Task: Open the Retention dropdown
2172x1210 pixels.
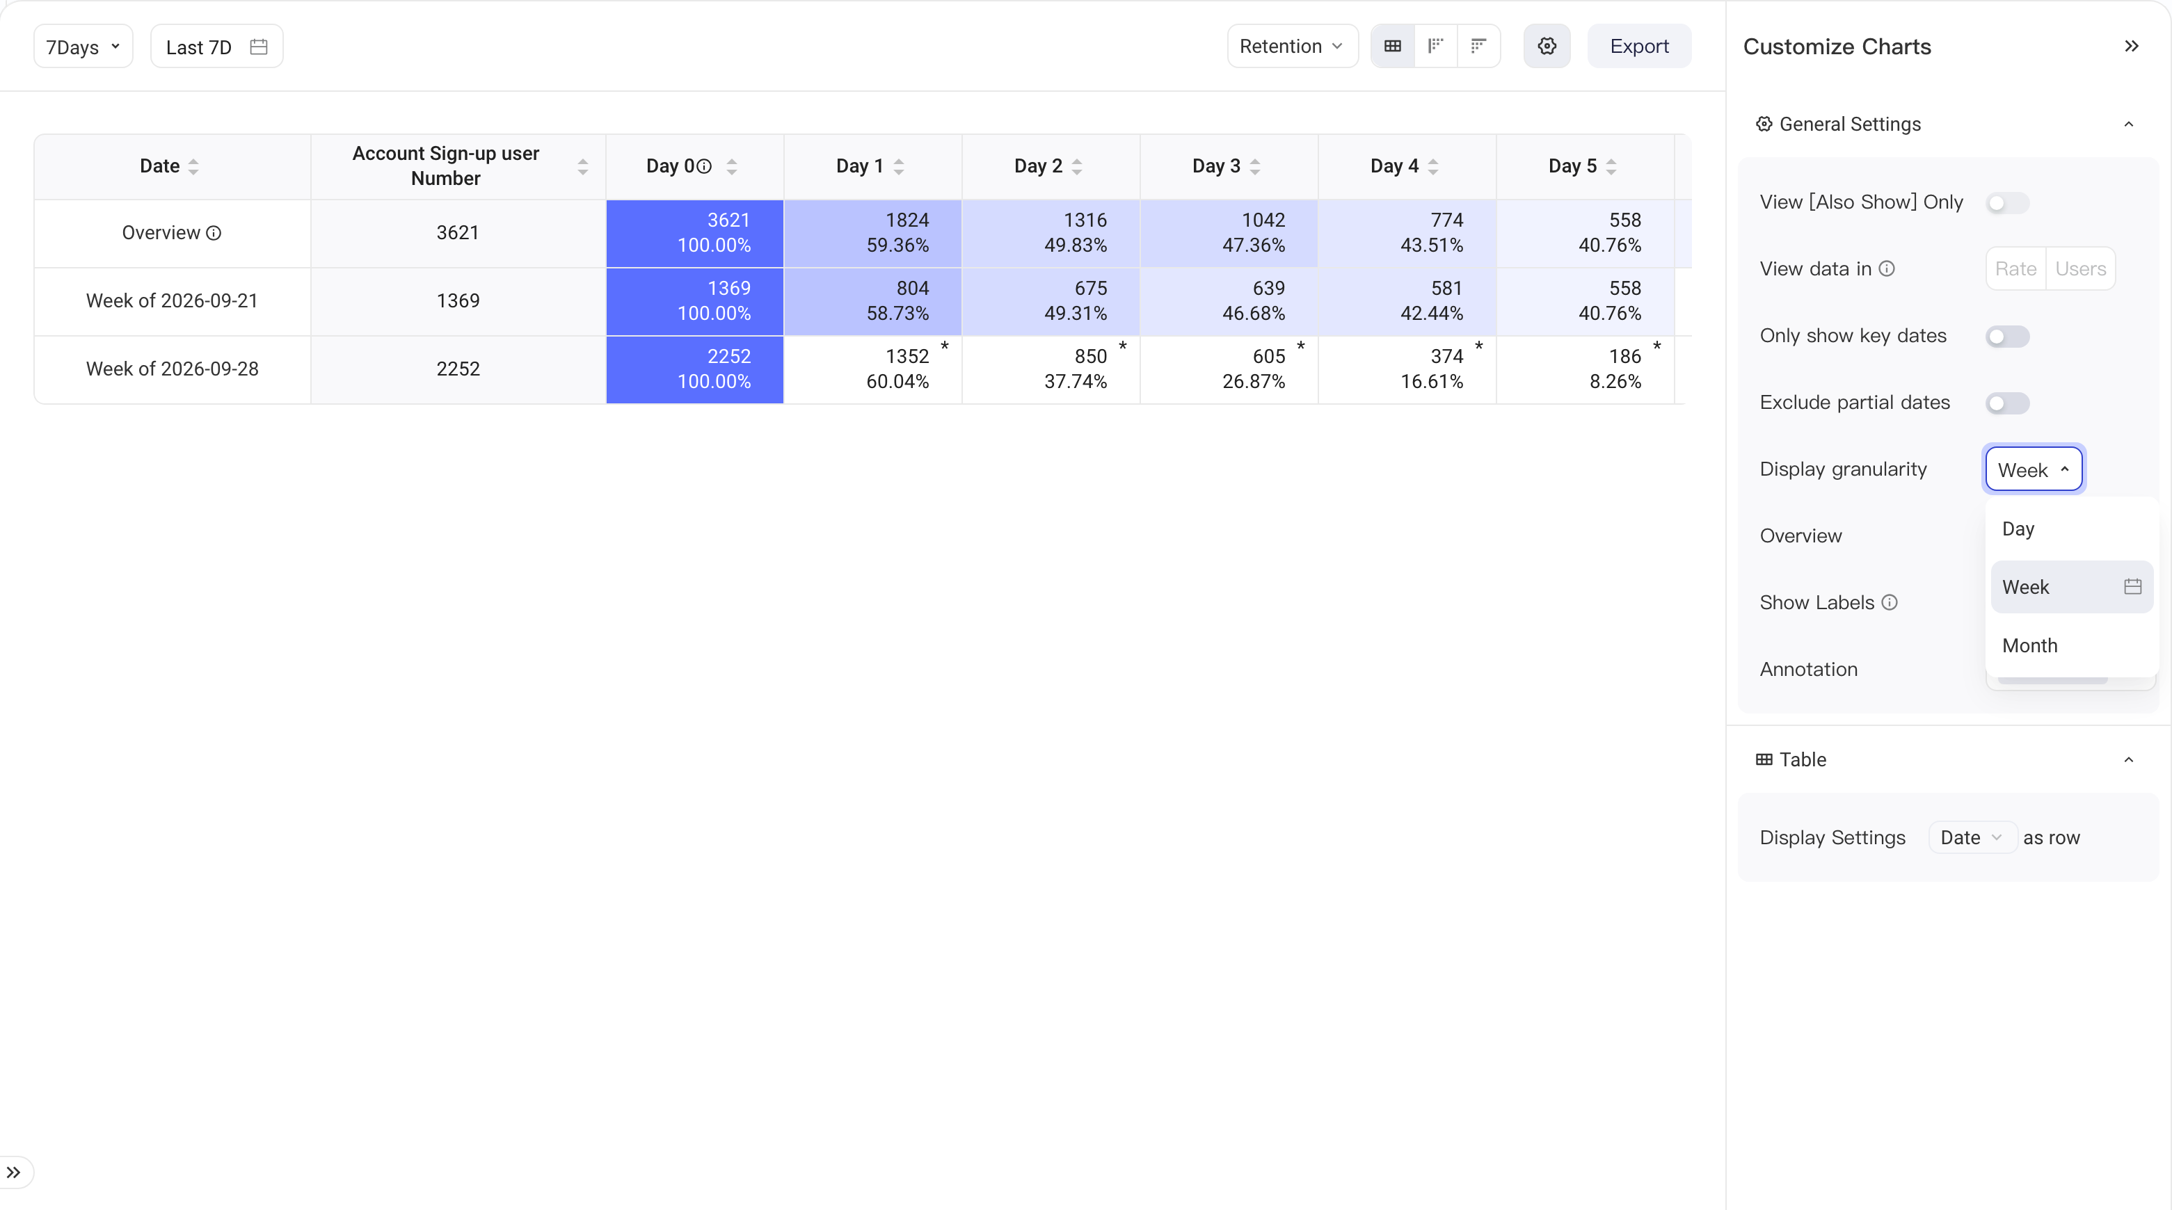Action: 1292,47
